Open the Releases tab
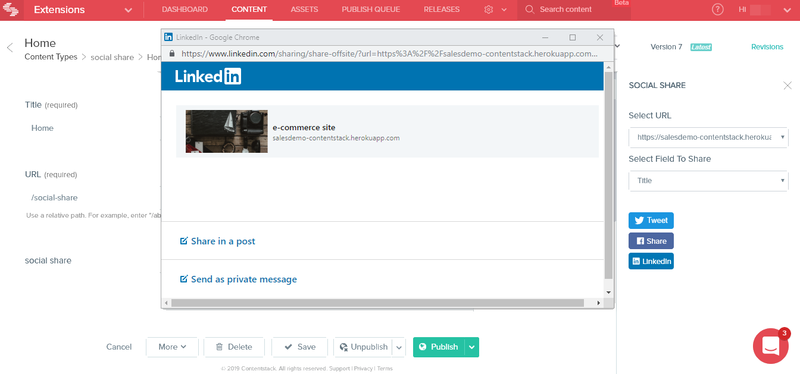Image resolution: width=800 pixels, height=374 pixels. tap(442, 10)
